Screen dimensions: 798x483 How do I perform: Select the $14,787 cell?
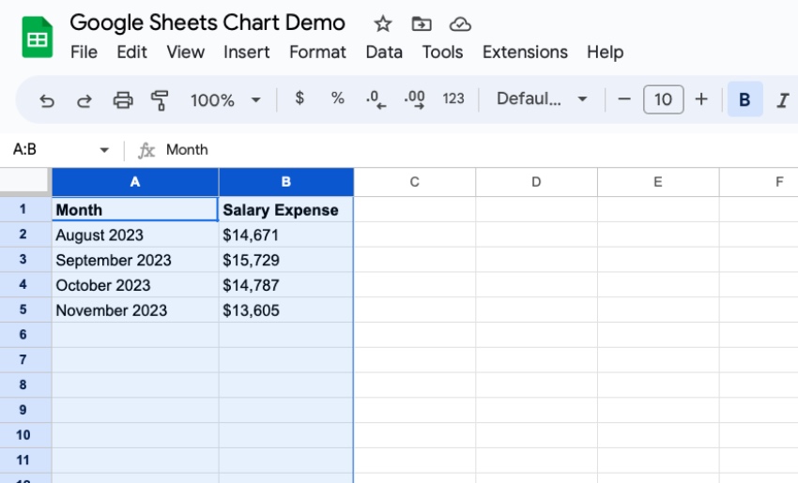pos(286,285)
